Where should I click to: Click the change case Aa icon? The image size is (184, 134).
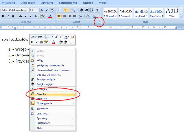click(36, 16)
